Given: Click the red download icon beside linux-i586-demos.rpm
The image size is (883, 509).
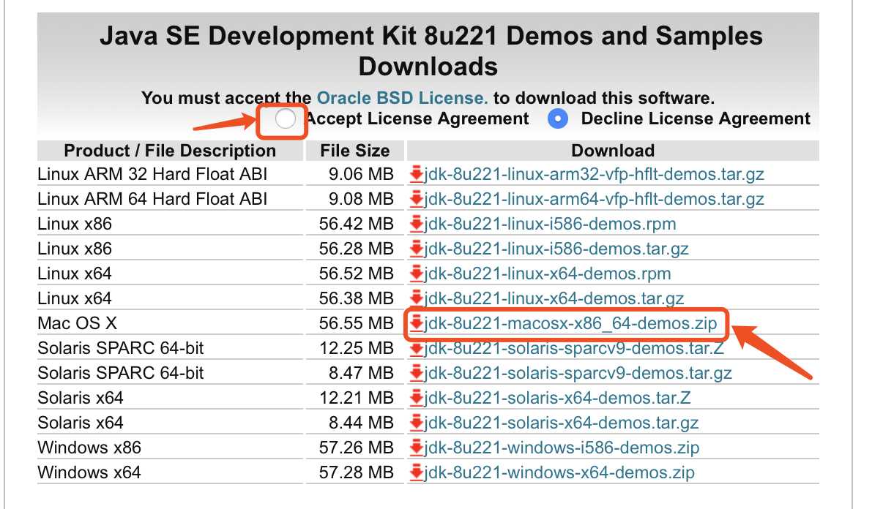Looking at the screenshot, I should [x=417, y=224].
